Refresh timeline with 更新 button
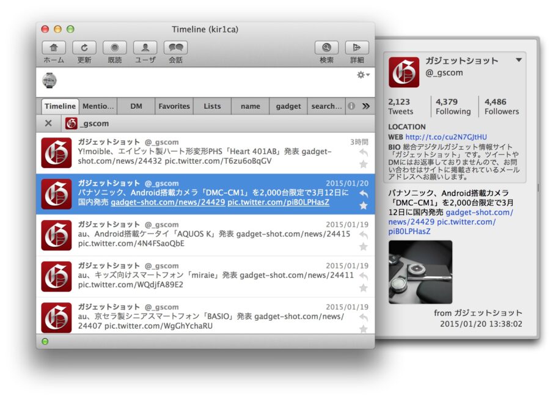The image size is (550, 399). 84,48
